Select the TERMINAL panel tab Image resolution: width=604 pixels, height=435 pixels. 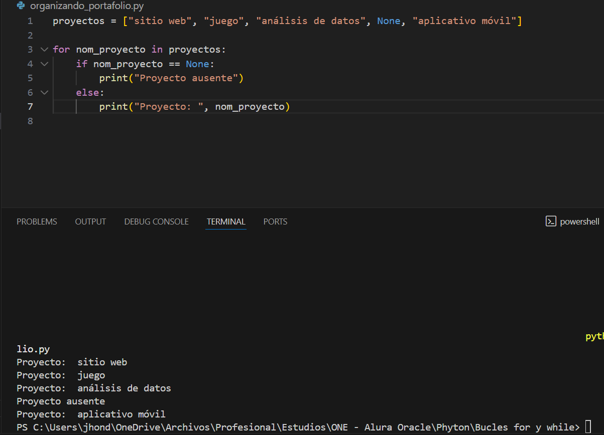click(226, 222)
